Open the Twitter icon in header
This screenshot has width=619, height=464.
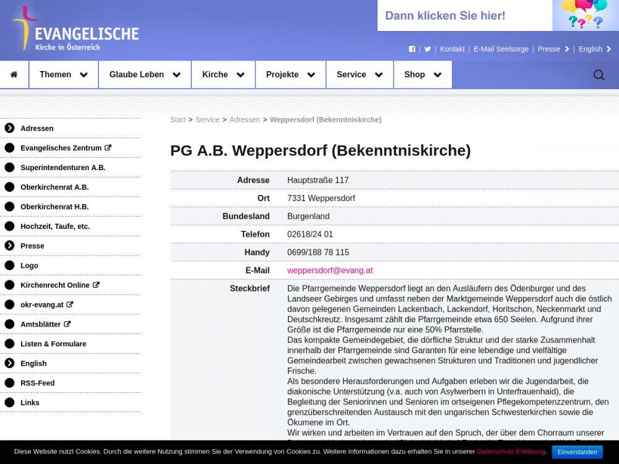click(427, 49)
